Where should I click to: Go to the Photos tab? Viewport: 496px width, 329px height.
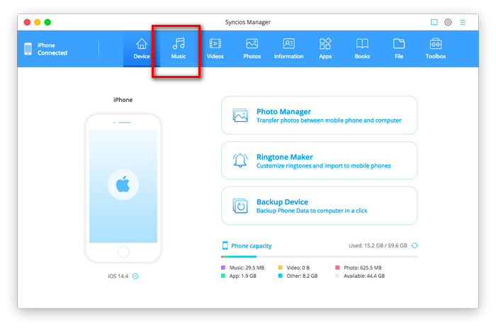[x=252, y=49]
